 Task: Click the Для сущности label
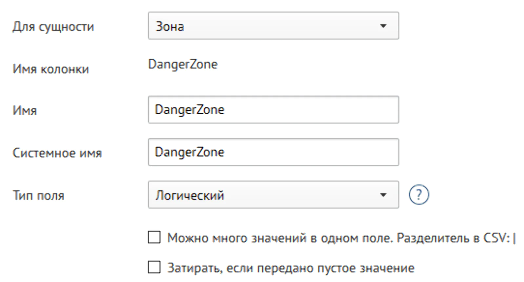[x=53, y=27]
